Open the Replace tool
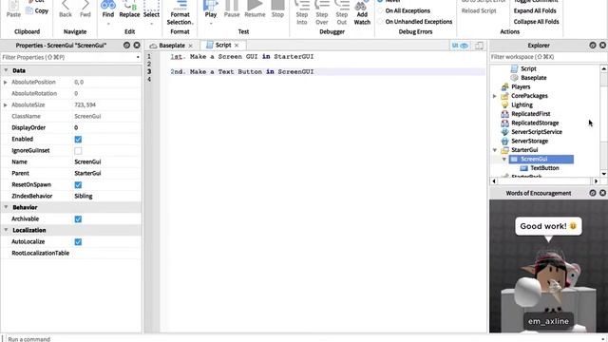Image resolution: width=608 pixels, height=342 pixels. point(129,9)
